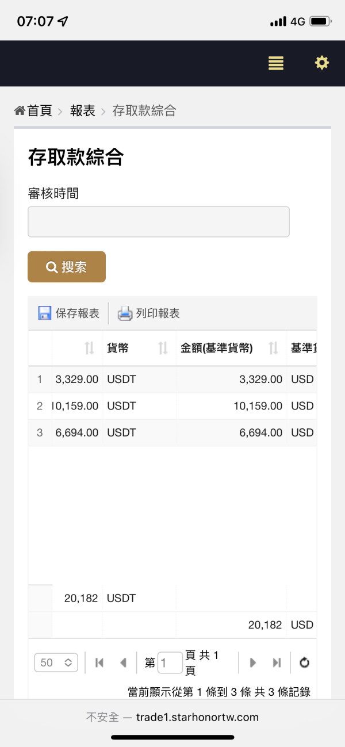Go to first page arrow icon
The width and height of the screenshot is (345, 747).
(99, 662)
